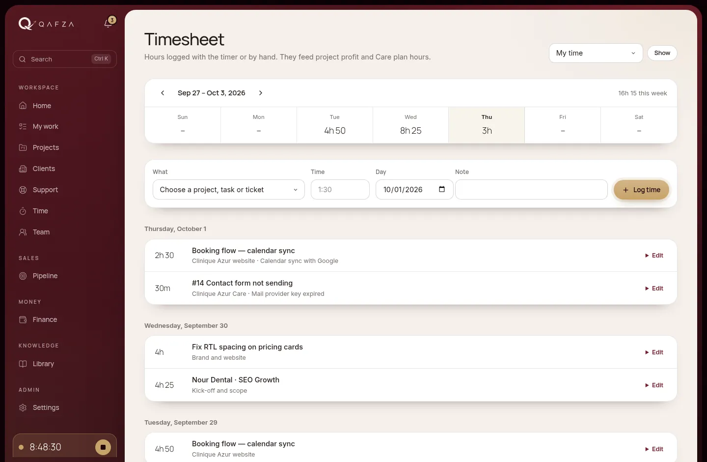This screenshot has height=462, width=707.
Task: Select Friday in week strip
Action: tap(563, 125)
